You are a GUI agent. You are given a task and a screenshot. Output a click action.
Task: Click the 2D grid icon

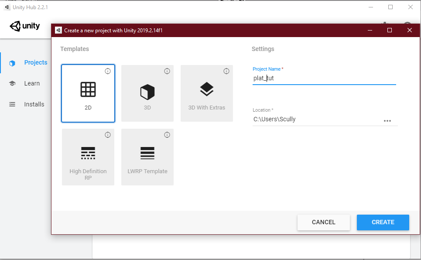(x=88, y=89)
